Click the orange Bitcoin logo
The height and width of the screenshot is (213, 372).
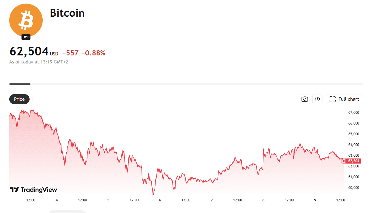(x=26, y=20)
